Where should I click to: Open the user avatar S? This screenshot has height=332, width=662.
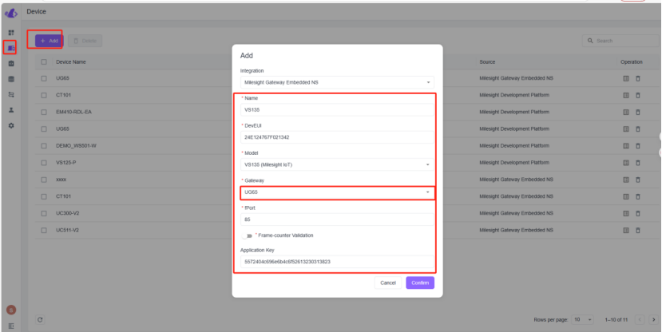pyautogui.click(x=11, y=310)
